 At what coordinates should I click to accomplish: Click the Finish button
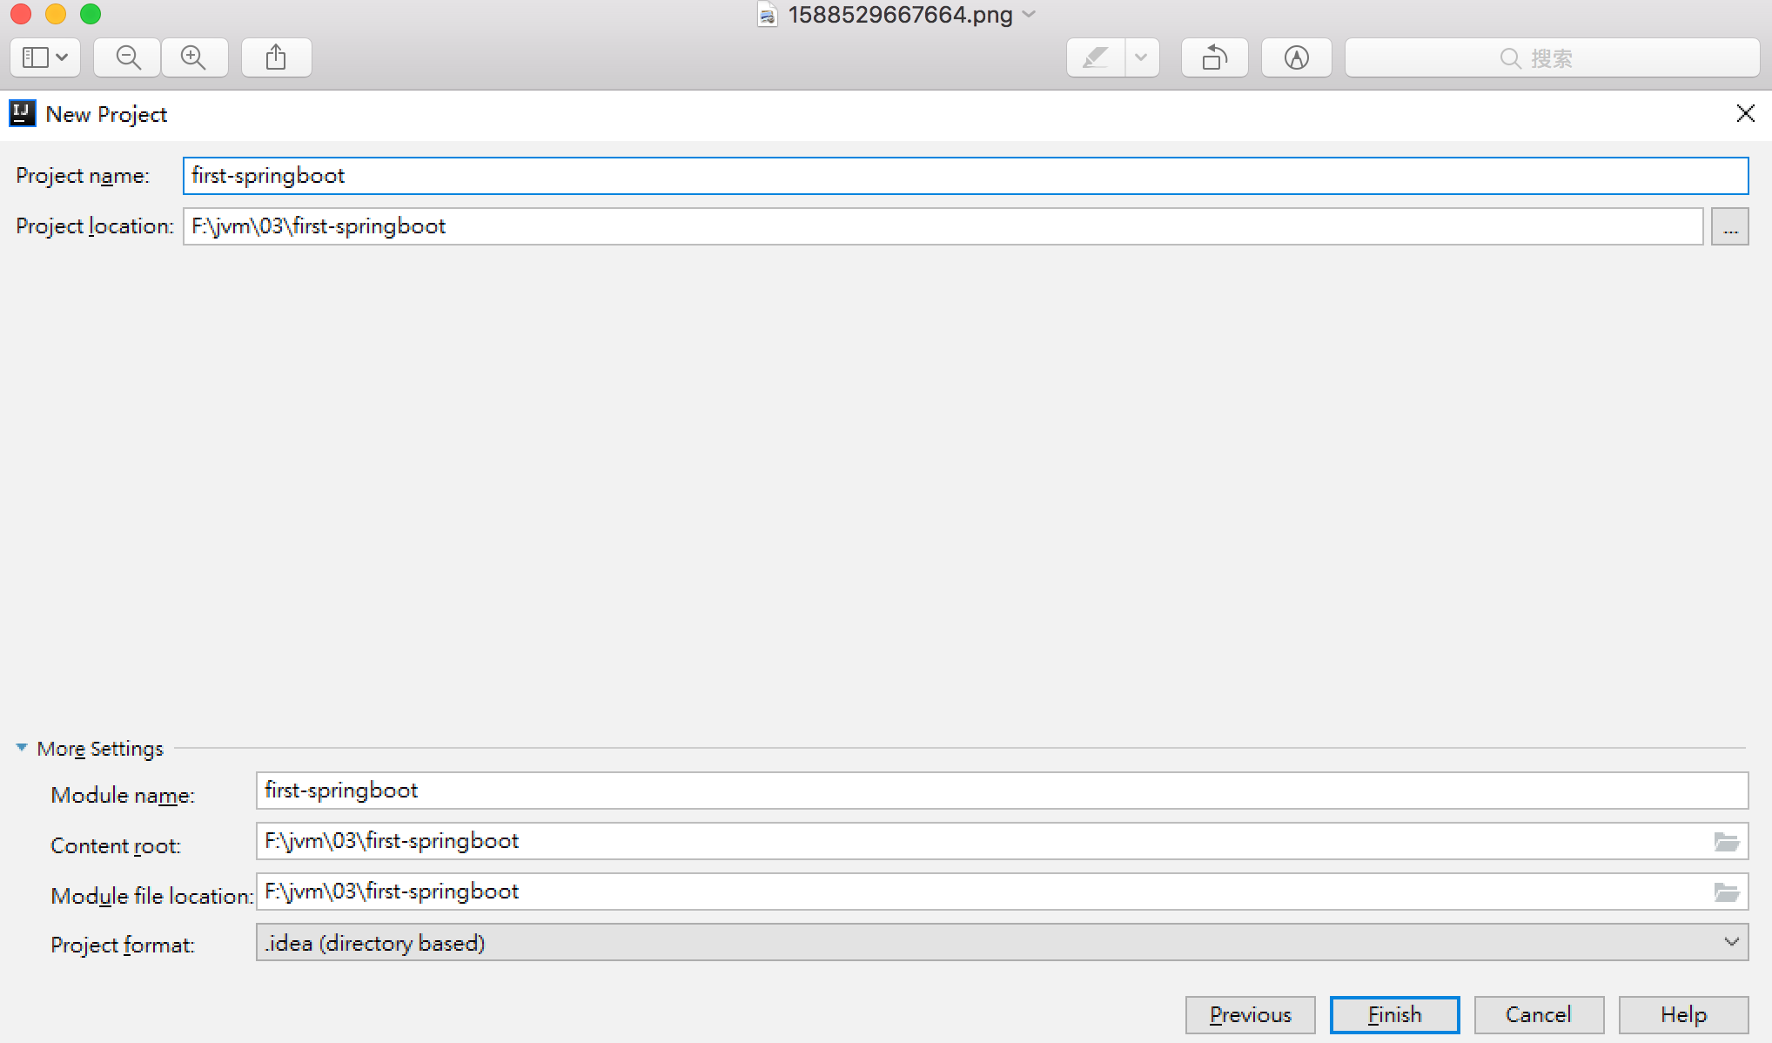pyautogui.click(x=1394, y=1014)
